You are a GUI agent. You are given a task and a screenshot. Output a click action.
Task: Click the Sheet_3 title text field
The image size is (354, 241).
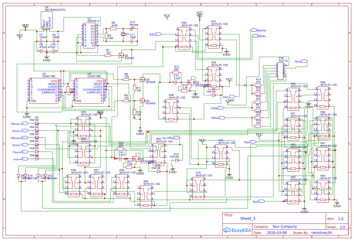[248, 218]
